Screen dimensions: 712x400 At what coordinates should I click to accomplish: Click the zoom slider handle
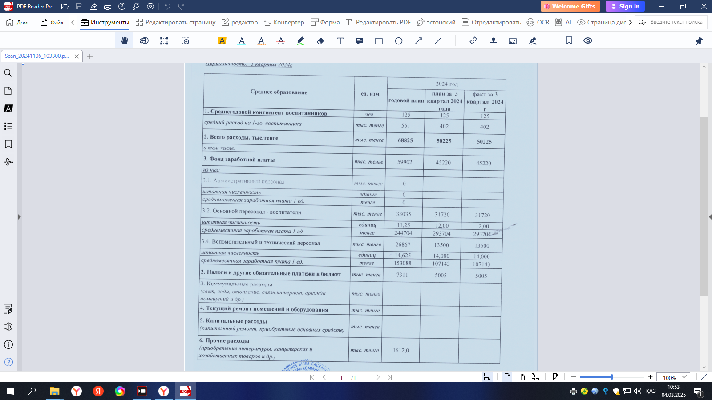point(612,377)
